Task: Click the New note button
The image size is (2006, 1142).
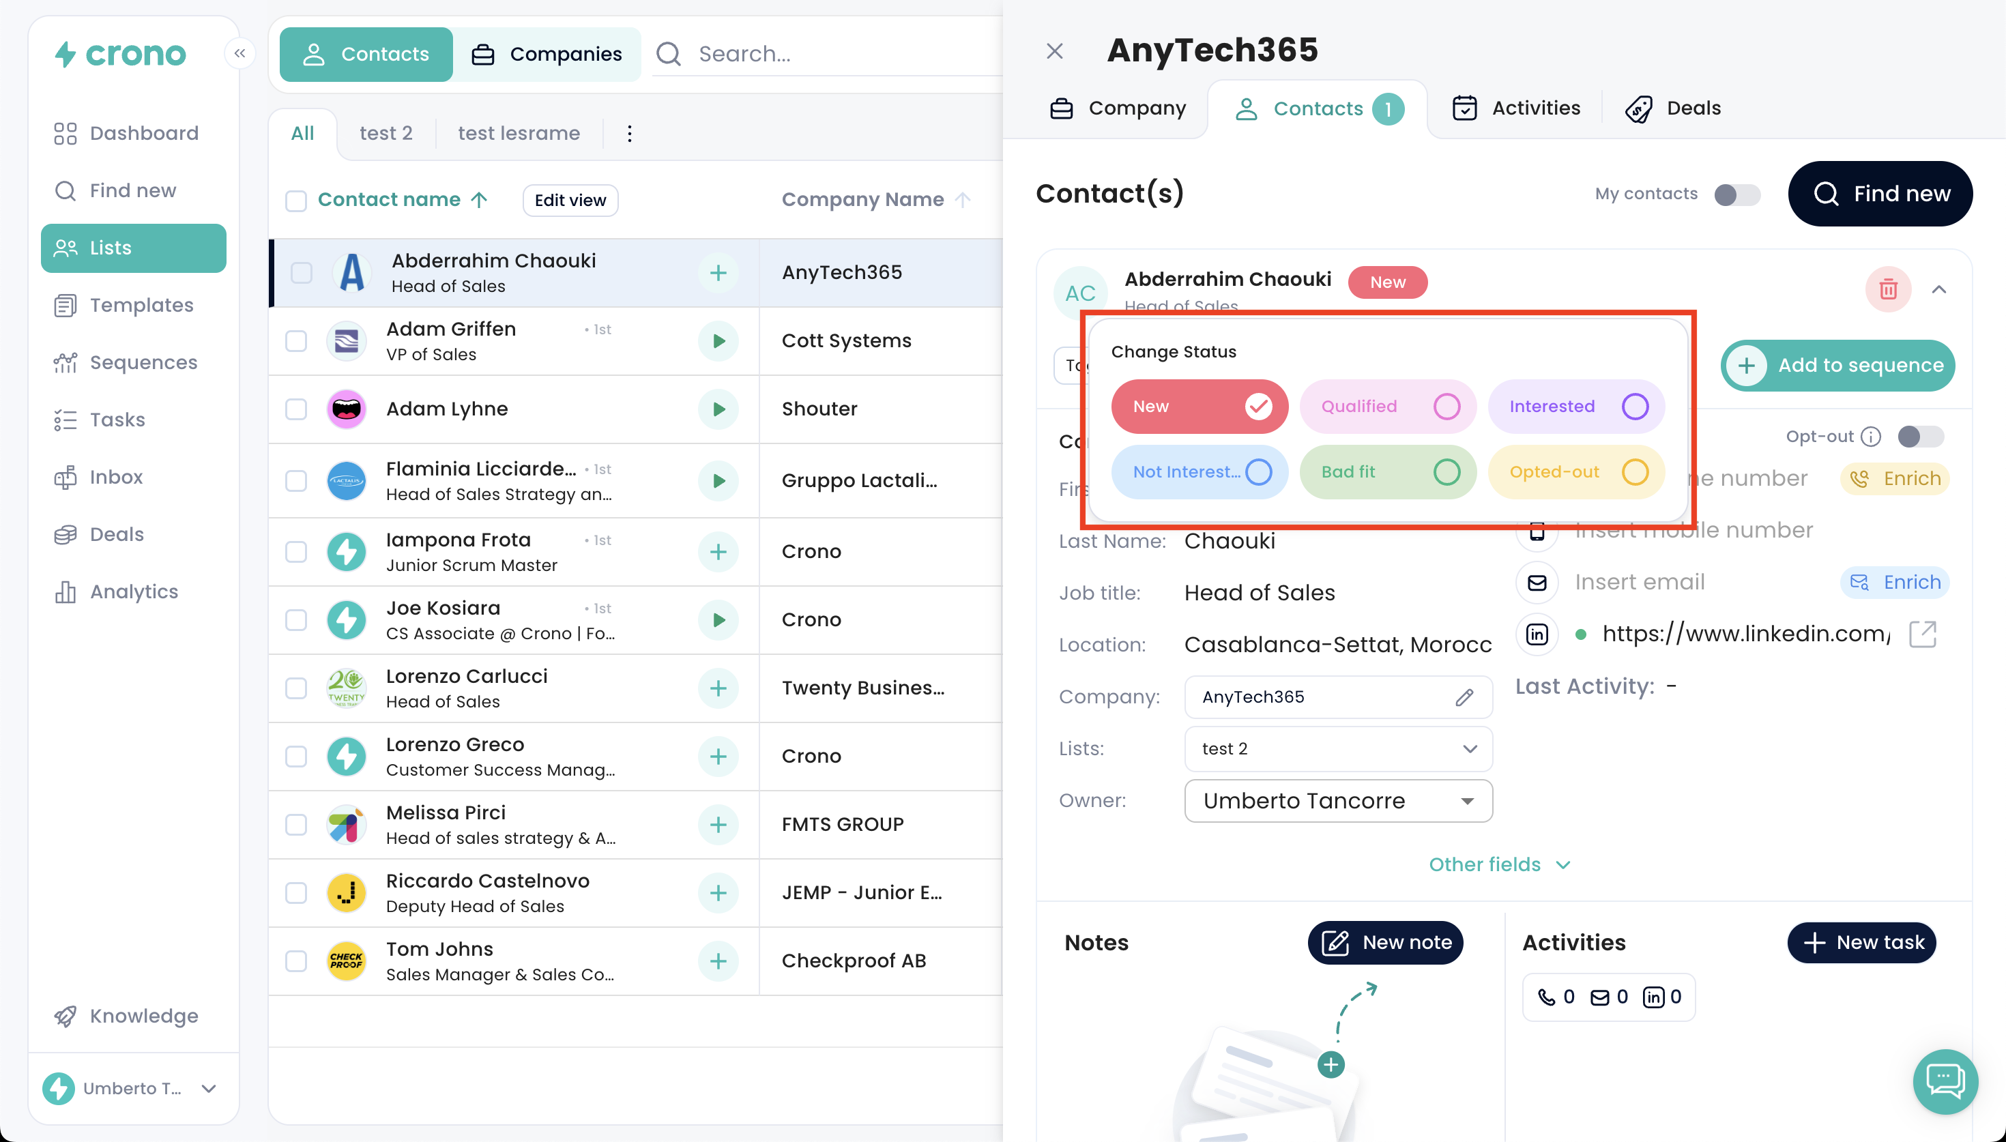Action: click(x=1385, y=942)
